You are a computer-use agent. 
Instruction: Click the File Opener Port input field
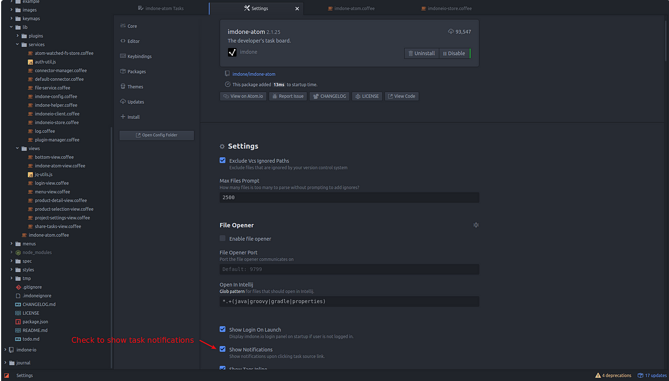coord(350,269)
